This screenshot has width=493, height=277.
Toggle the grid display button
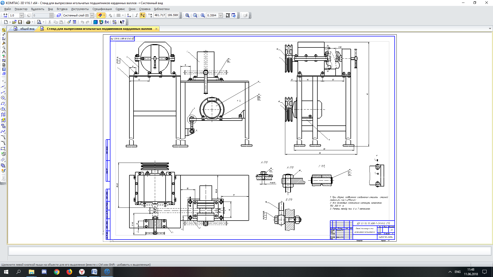click(x=119, y=15)
